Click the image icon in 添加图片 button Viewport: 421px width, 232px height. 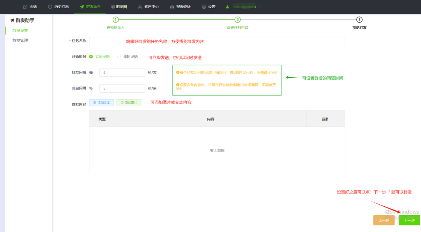coord(122,103)
